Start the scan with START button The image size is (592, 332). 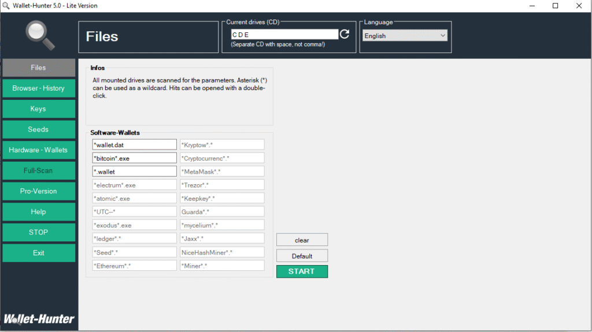[x=302, y=271]
